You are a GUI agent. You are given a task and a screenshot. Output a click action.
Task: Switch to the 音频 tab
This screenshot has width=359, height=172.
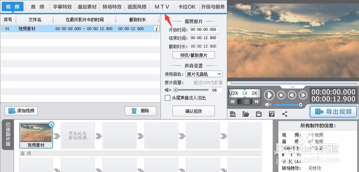38,7
